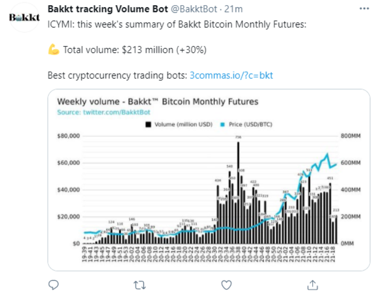The image size is (374, 295).
Task: Click the flexed bicep emoji
Action: click(x=54, y=50)
